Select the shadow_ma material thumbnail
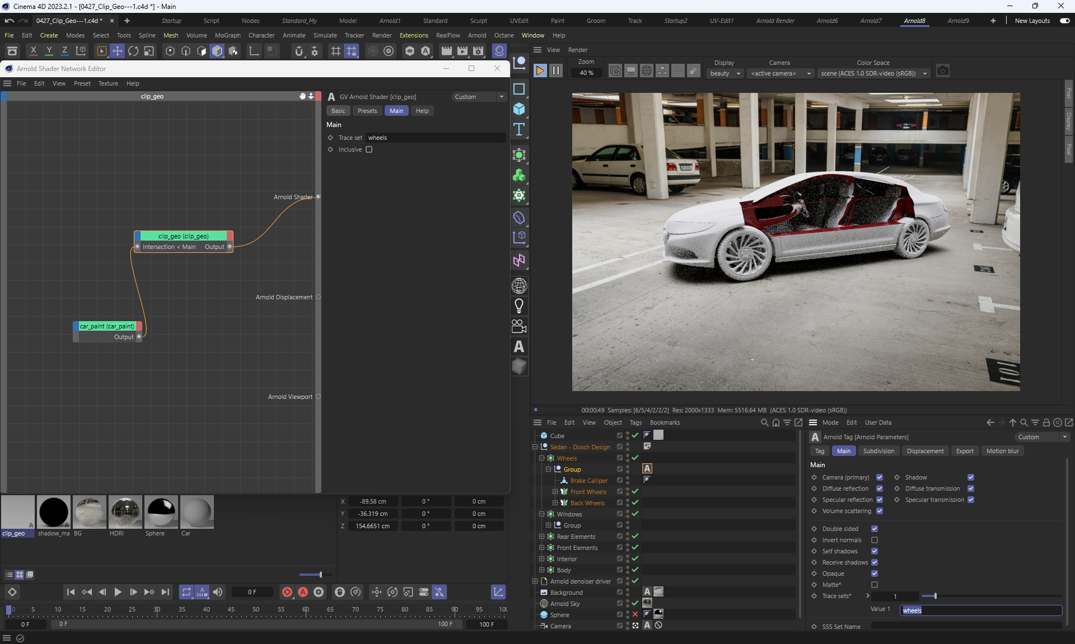Screen dimensions: 1075x644 (54, 512)
